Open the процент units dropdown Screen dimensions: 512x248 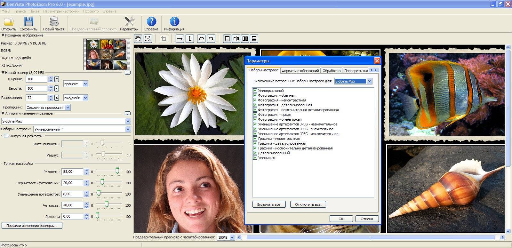[x=76, y=84]
